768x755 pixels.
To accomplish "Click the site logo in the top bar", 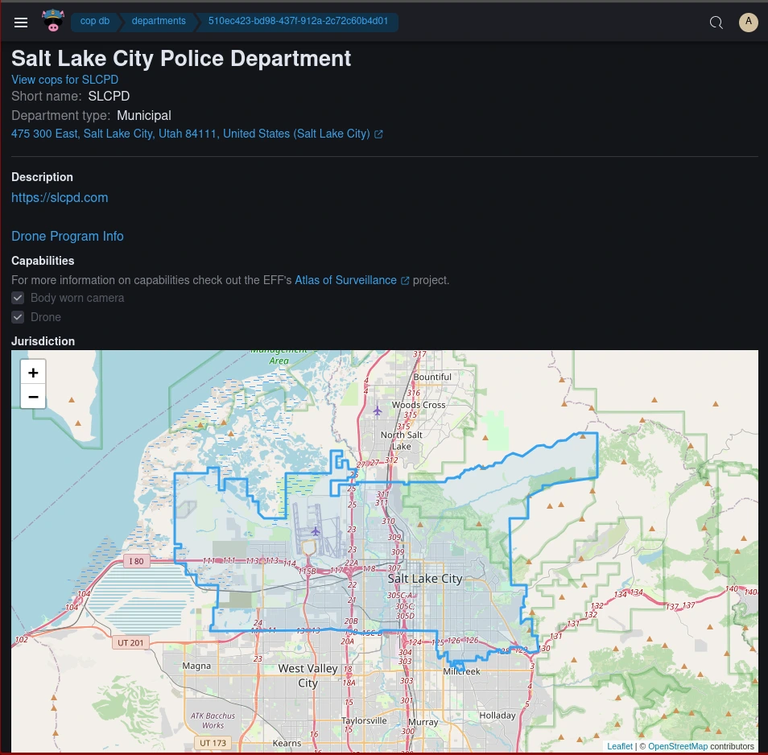I will coord(53,21).
